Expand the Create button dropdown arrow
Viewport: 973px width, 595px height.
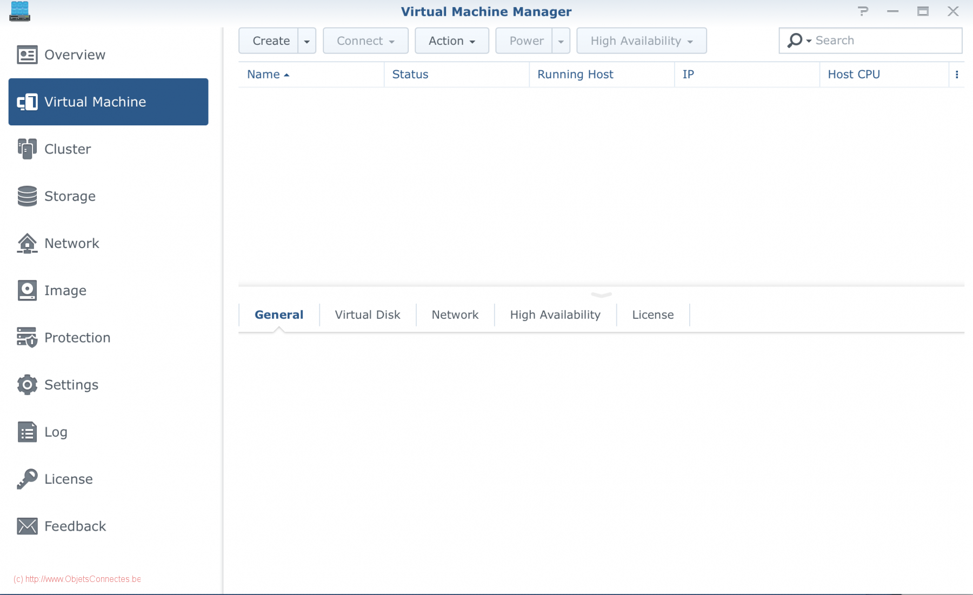[307, 41]
